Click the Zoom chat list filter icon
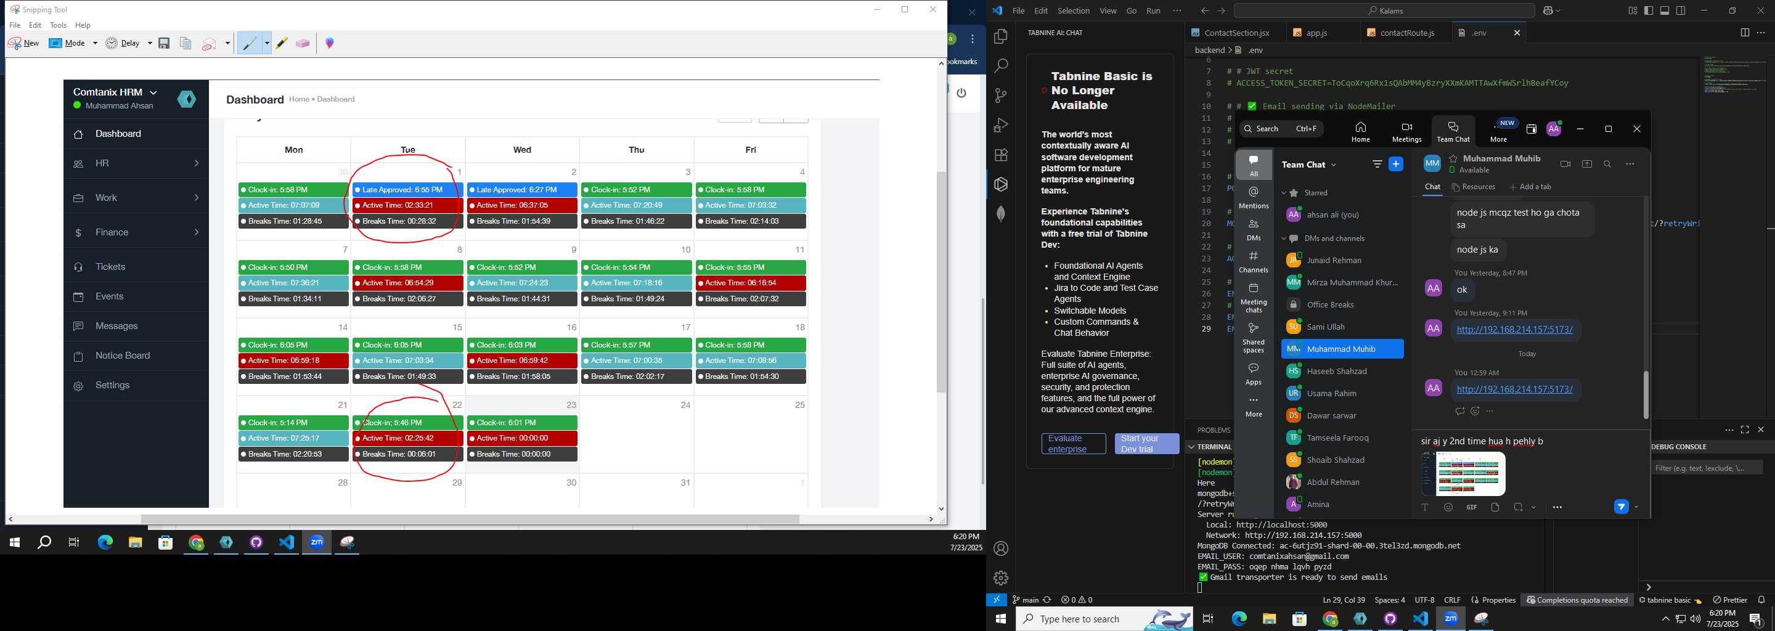This screenshot has width=1775, height=631. tap(1377, 164)
